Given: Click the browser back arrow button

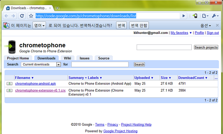Looking at the screenshot, I should click(x=6, y=16).
